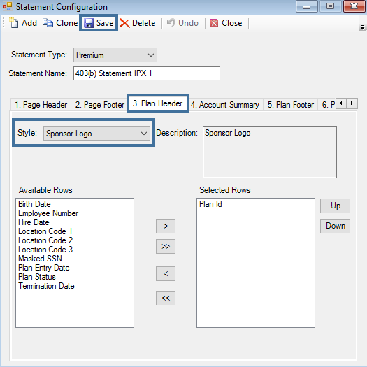The height and width of the screenshot is (367, 367).
Task: Save the statement via floppy disk icon
Action: [89, 23]
